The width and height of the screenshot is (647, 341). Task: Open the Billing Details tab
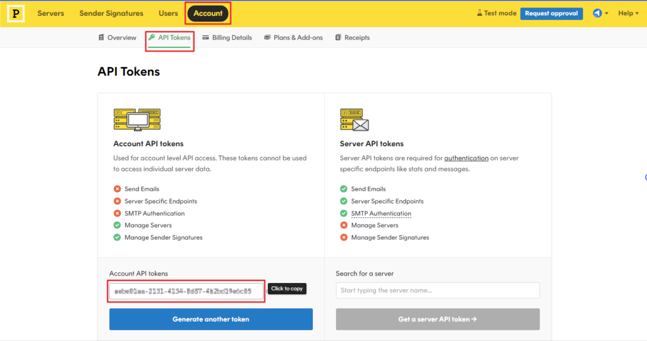click(x=227, y=37)
